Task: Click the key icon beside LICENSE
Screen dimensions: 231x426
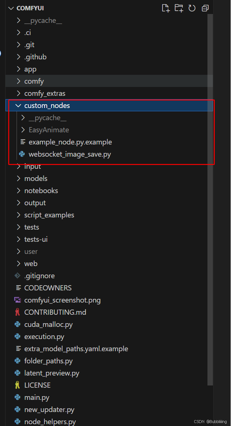Action: click(17, 385)
